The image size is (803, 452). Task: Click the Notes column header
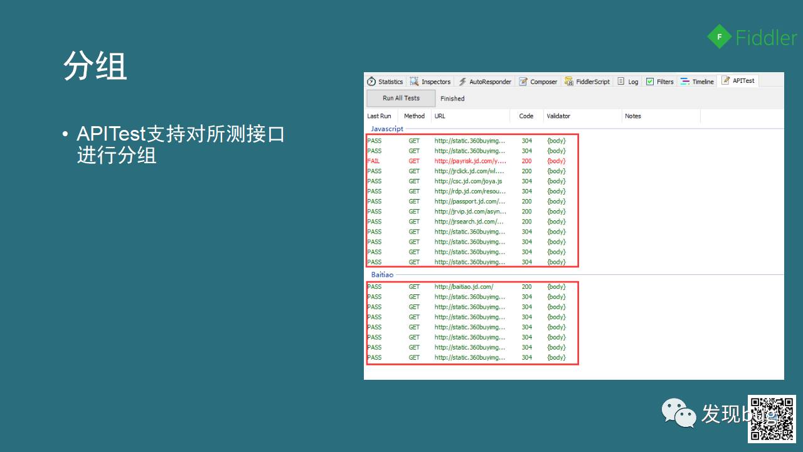click(633, 116)
